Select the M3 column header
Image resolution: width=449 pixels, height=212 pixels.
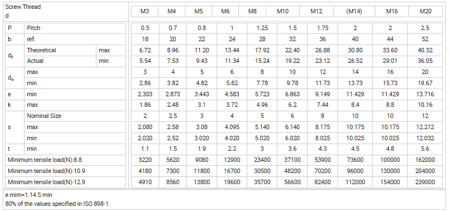[x=145, y=12]
